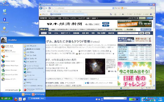The height and width of the screenshot is (102, 164).
Task: Click the Nikkei keyword search input field
Action: point(128,33)
